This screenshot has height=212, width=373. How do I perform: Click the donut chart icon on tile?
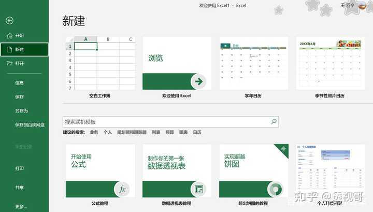(275, 189)
